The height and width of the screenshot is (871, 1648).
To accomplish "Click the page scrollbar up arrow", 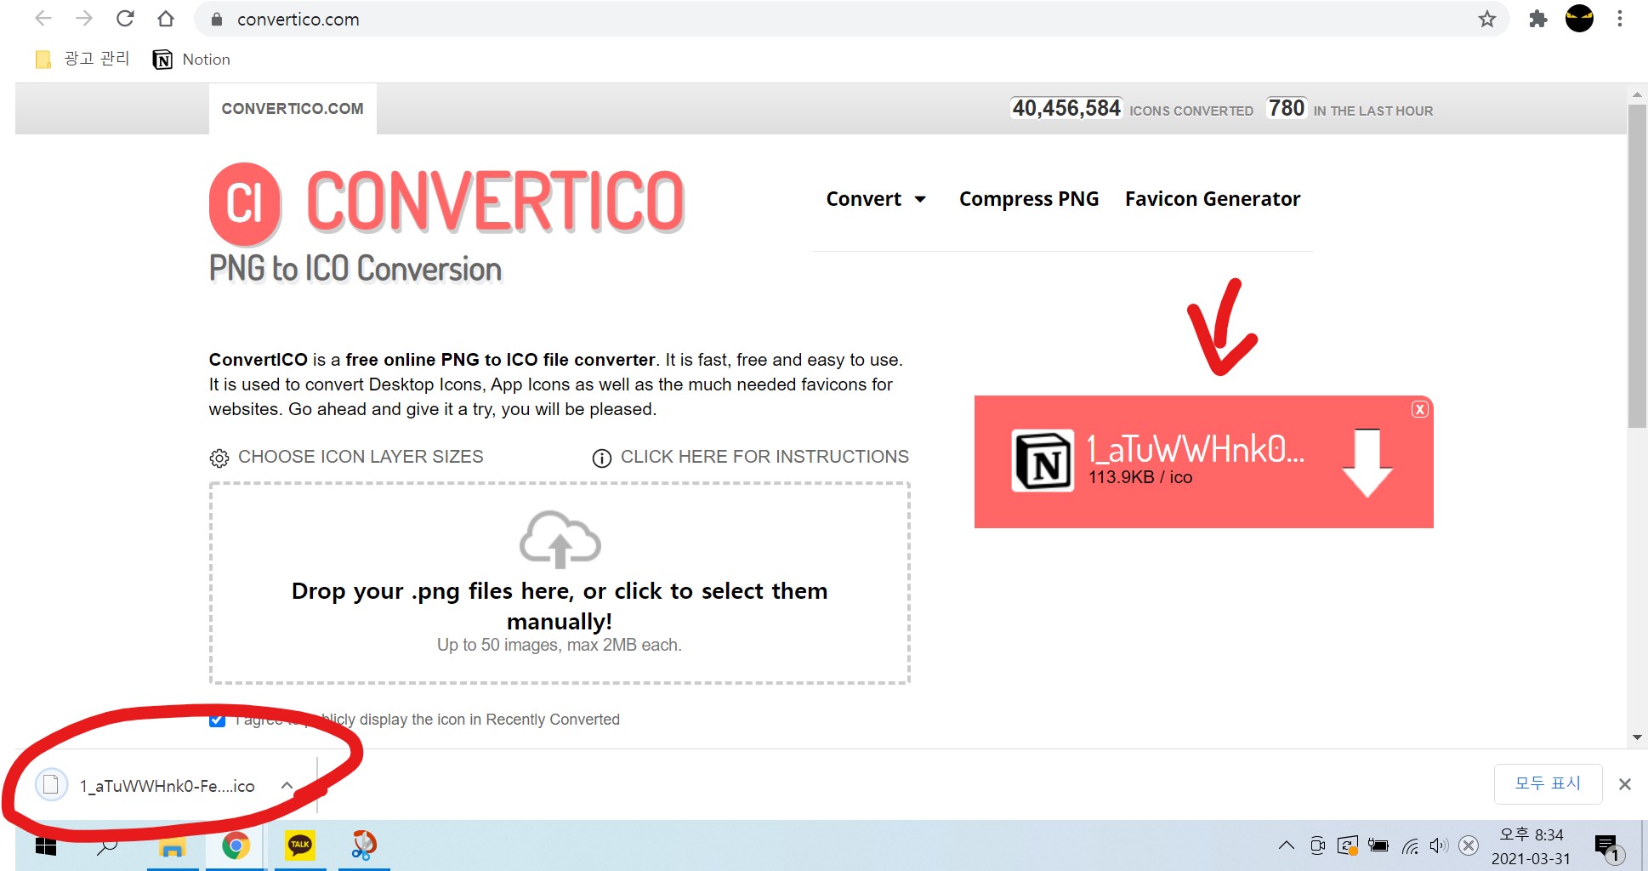I will pos(1637,94).
